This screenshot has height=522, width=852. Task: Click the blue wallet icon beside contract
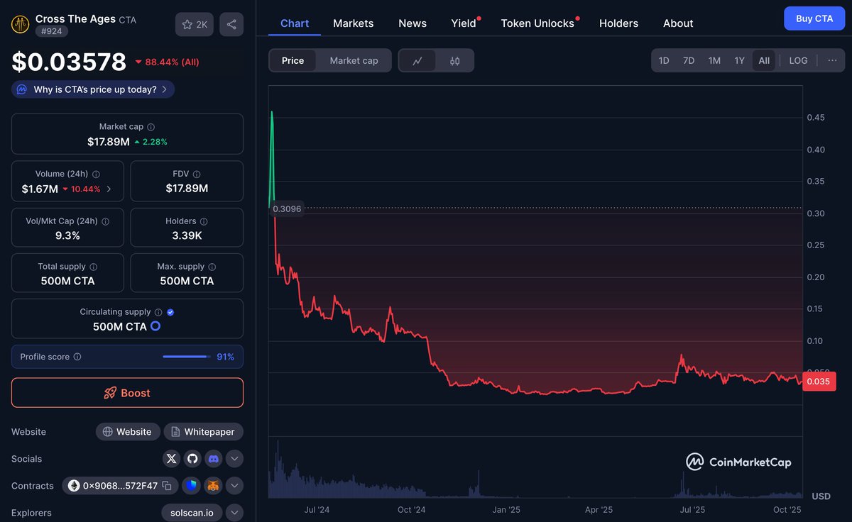[192, 486]
